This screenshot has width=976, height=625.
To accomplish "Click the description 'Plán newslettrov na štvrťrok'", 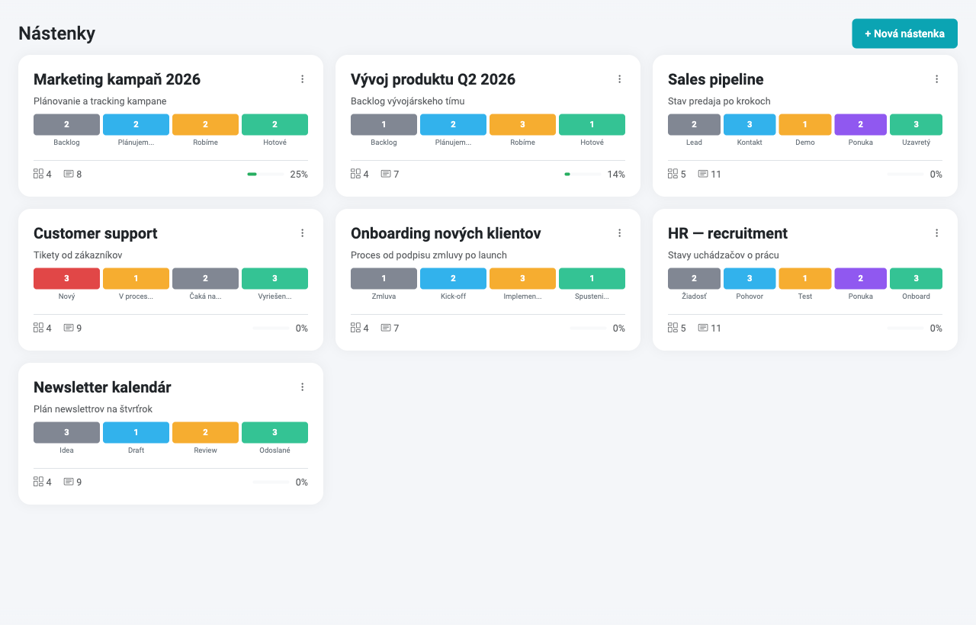I will pyautogui.click(x=93, y=409).
